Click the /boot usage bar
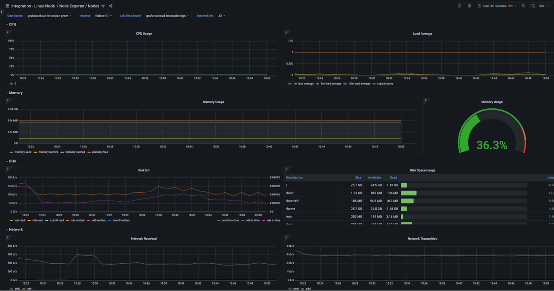 click(464, 193)
